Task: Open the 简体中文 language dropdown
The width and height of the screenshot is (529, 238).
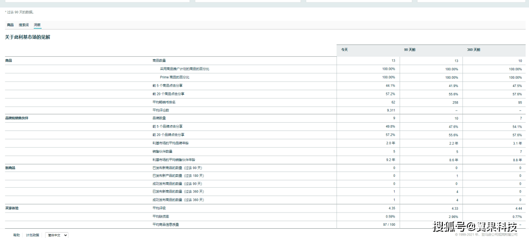Action: (x=56, y=235)
